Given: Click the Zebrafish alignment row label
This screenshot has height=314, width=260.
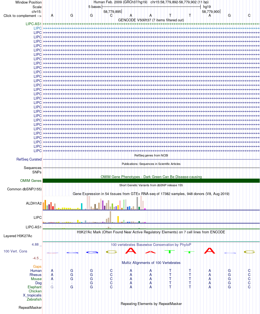Looking at the screenshot, I should coord(34,300).
